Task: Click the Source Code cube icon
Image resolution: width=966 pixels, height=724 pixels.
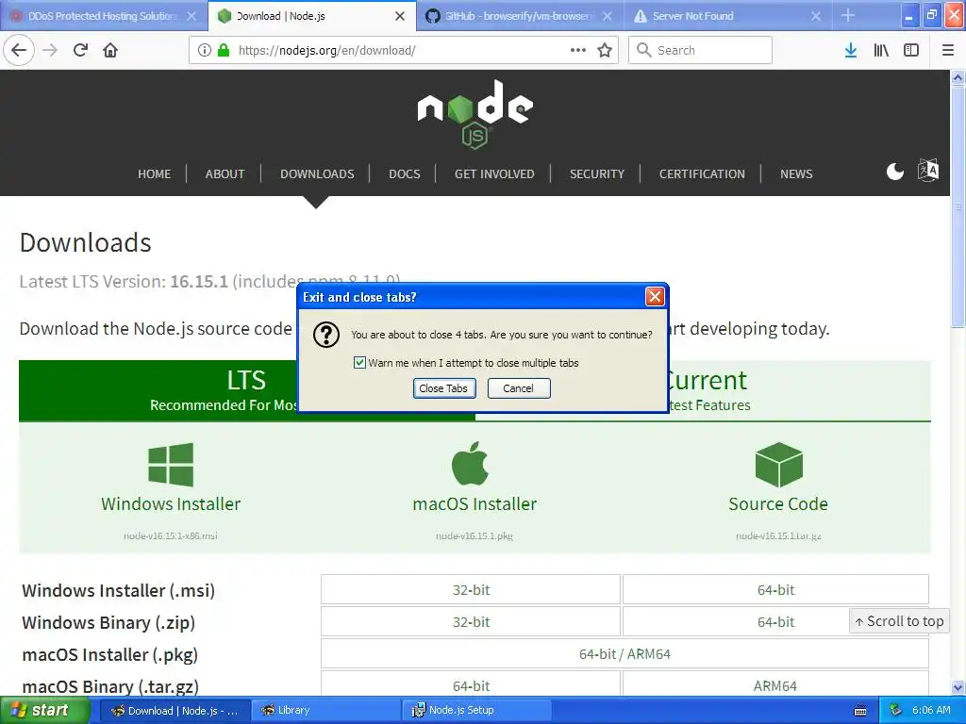Action: coord(778,465)
